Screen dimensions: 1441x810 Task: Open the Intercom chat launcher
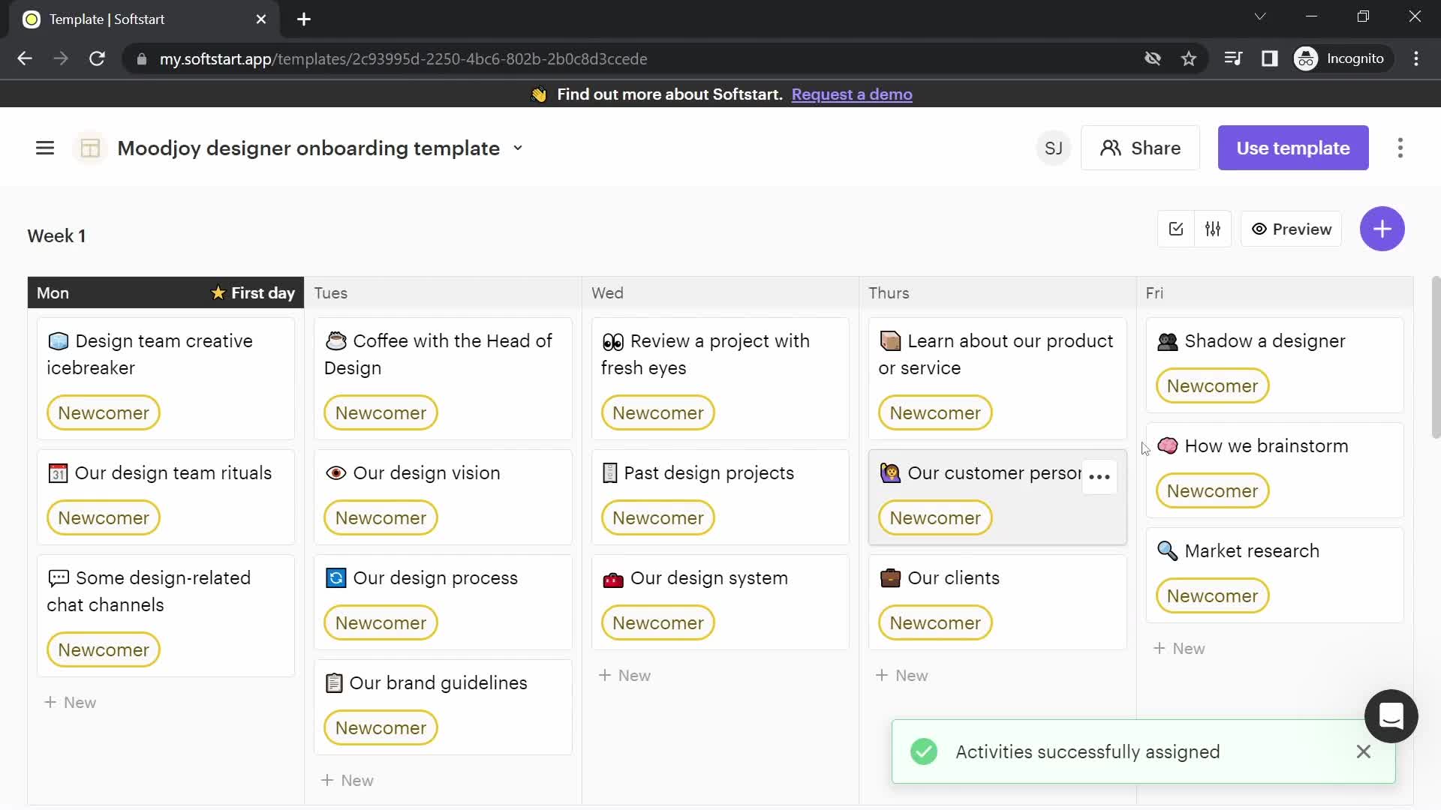[1390, 716]
